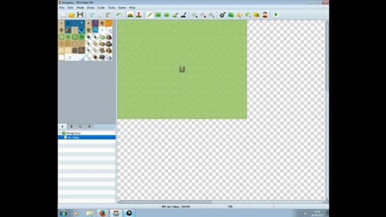Zoom out of the map

tap(203, 15)
